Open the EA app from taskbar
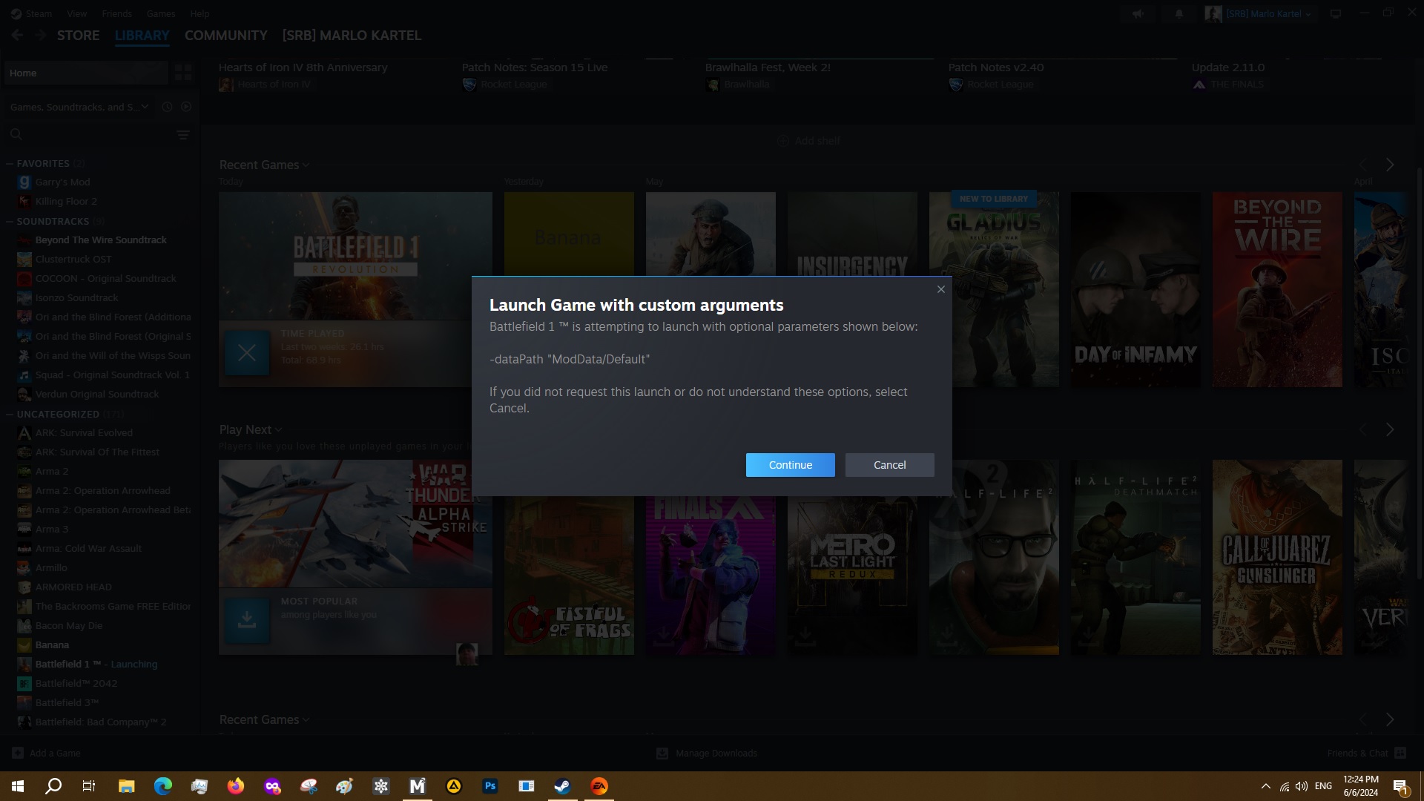The height and width of the screenshot is (801, 1424). tap(599, 786)
